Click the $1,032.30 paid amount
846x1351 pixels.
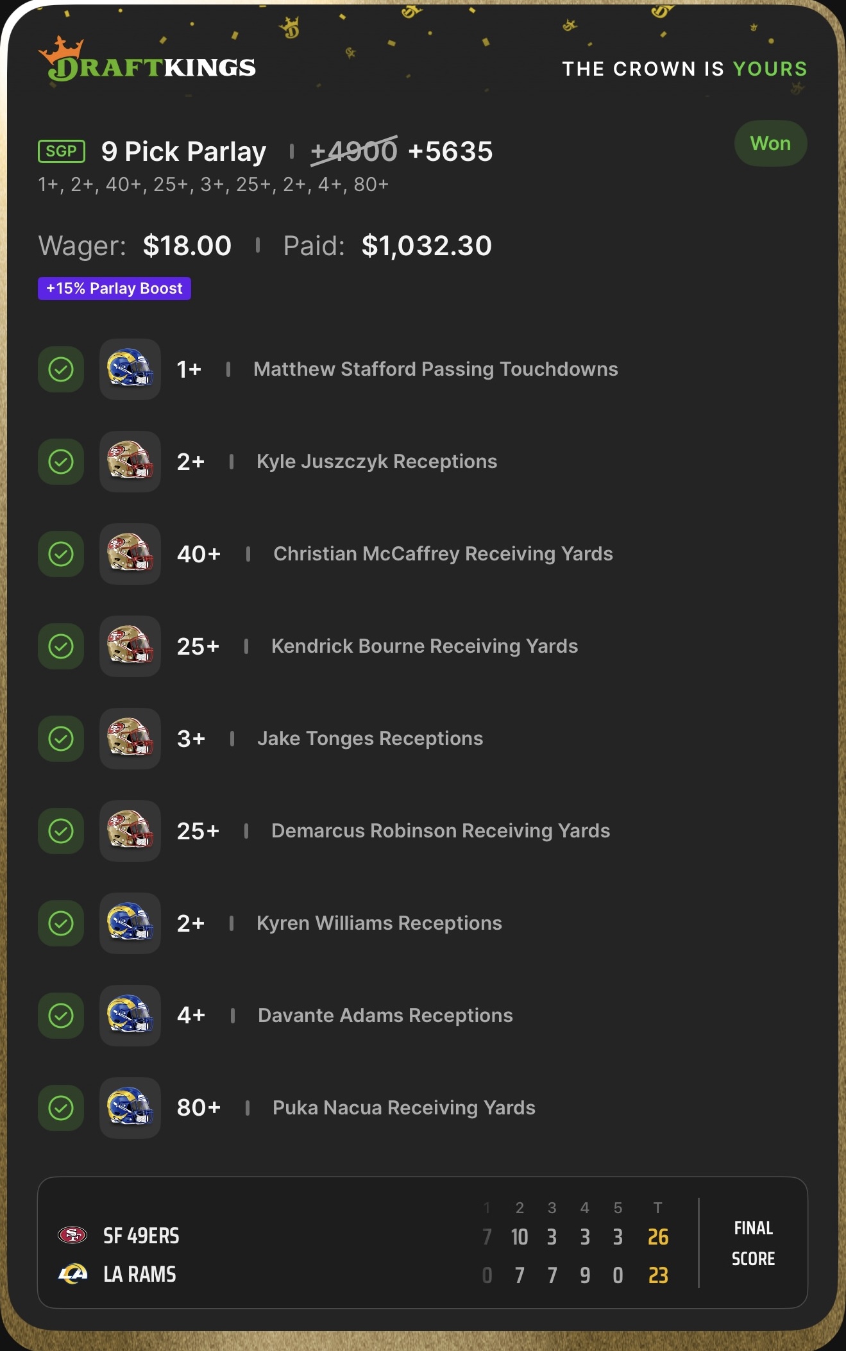[427, 246]
